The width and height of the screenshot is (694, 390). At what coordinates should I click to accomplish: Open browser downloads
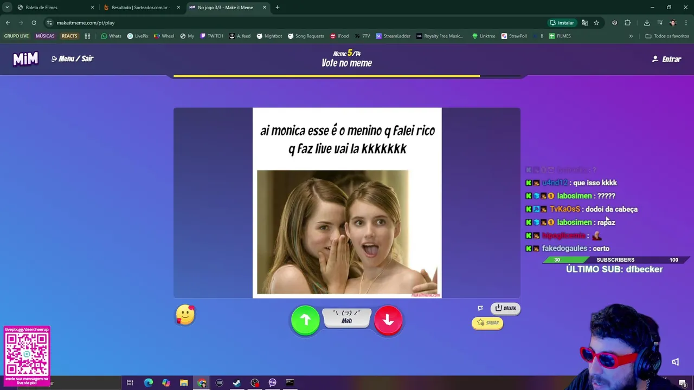(x=647, y=23)
